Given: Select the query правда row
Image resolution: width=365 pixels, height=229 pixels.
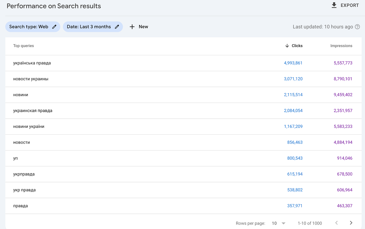Looking at the screenshot, I should point(183,206).
